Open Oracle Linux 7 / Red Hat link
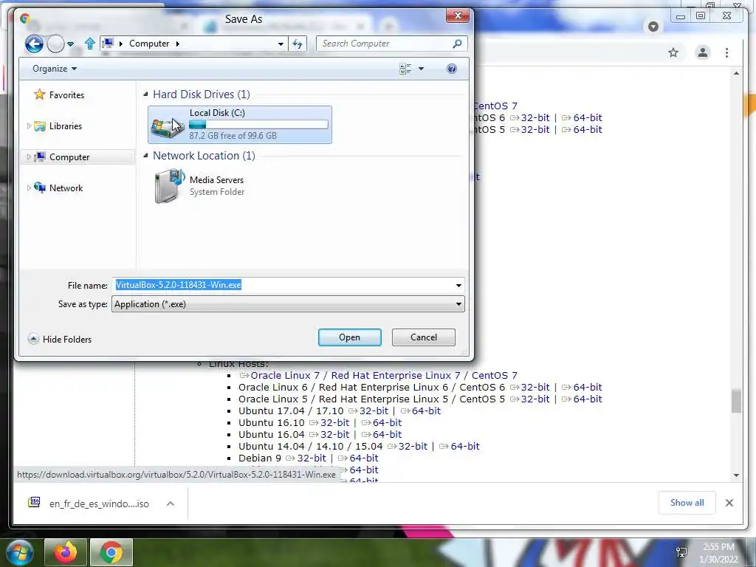Screen dimensions: 756x567 (384, 375)
